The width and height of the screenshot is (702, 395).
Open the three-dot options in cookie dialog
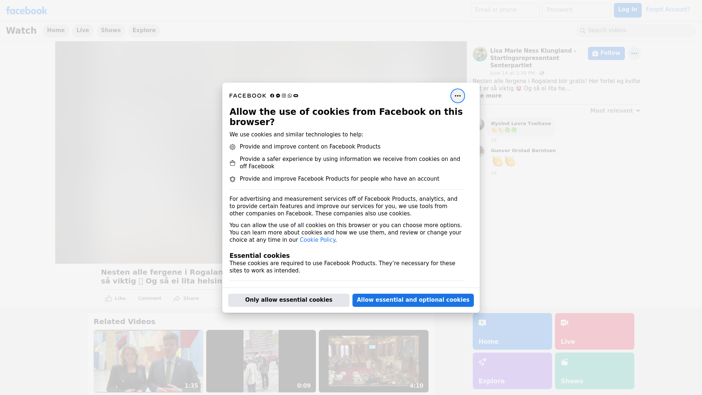click(x=457, y=96)
